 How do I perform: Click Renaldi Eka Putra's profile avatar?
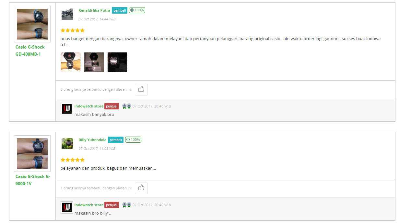point(67,14)
